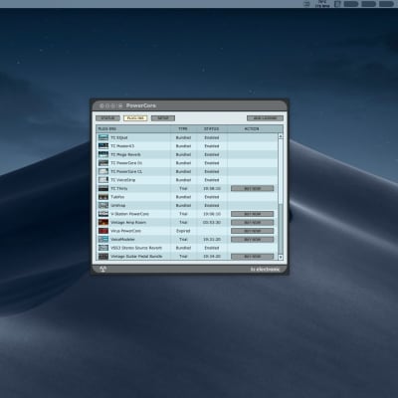This screenshot has width=398, height=398.
Task: Click the tc electronic logo
Action: tap(265, 270)
